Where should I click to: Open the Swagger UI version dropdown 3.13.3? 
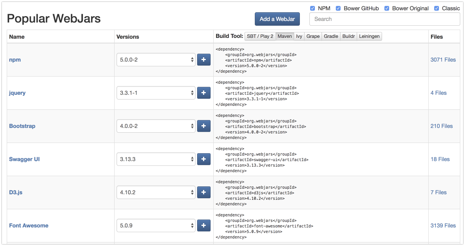click(156, 159)
